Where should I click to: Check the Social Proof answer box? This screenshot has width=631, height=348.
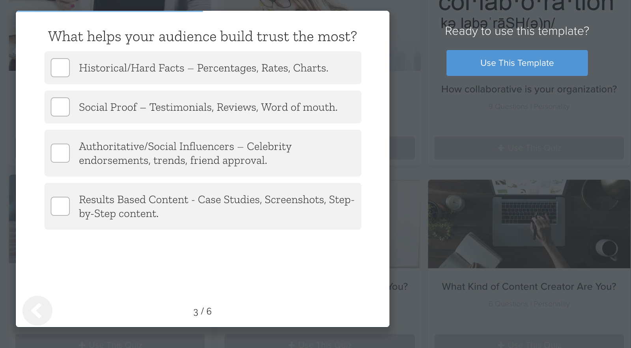point(60,107)
